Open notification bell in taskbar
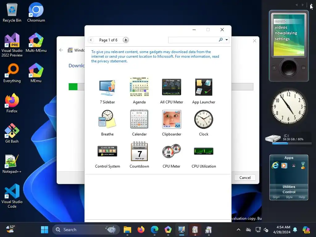 pos(295,230)
